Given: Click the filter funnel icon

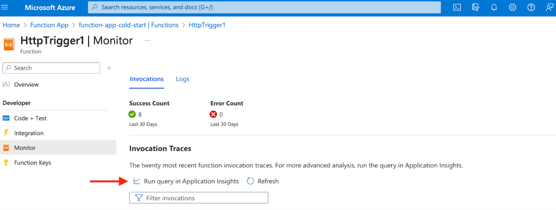Looking at the screenshot, I should 139,198.
